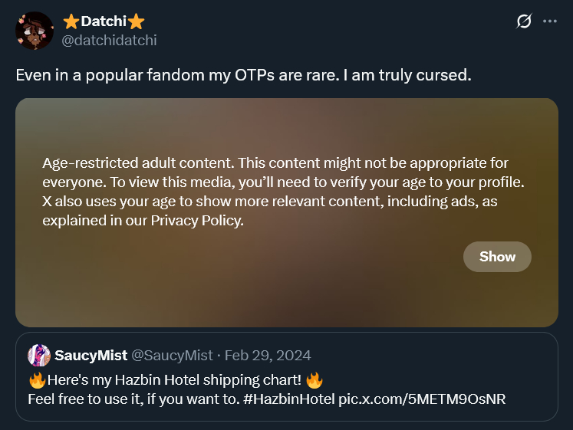Click the first fire emoji in quote
Screen dimensions: 573x430
pos(37,380)
